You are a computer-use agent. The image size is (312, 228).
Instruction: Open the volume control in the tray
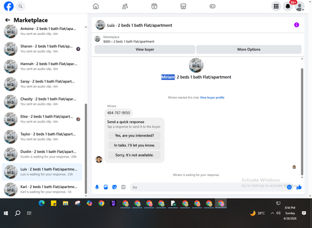278,213
